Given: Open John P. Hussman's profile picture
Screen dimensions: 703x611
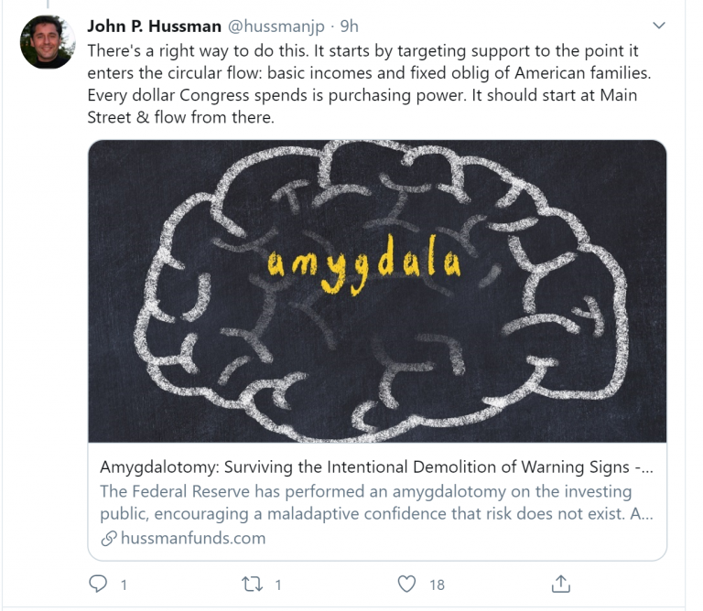Looking at the screenshot, I should [x=47, y=42].
